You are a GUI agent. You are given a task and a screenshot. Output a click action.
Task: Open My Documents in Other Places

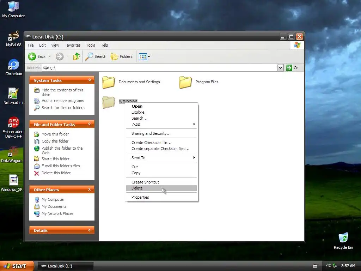click(54, 206)
